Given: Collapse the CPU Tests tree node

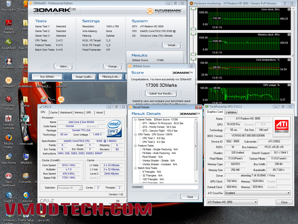Looking at the screenshot, I should [136, 134].
